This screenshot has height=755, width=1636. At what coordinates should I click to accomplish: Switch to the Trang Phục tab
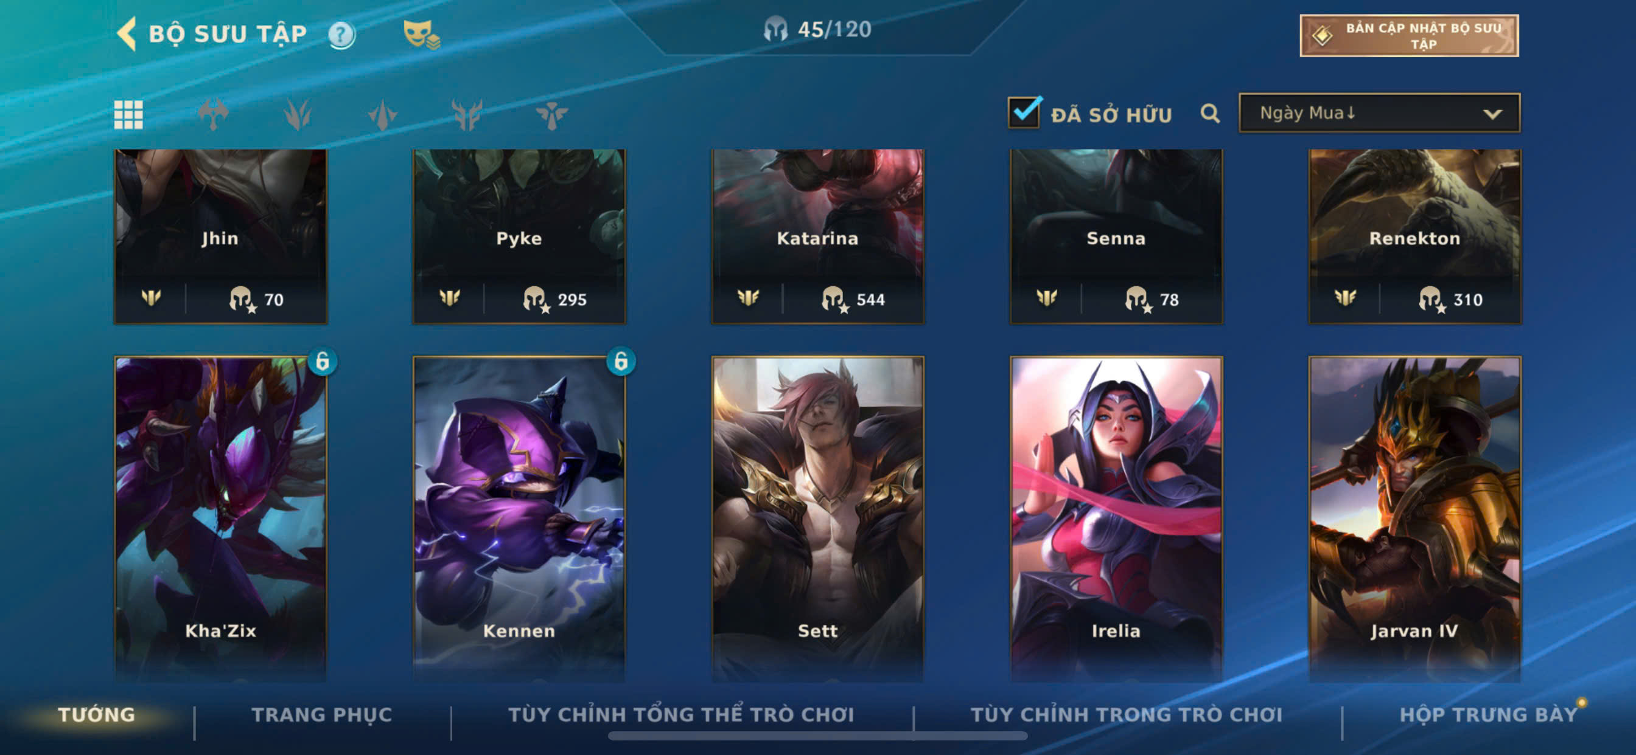[x=321, y=714]
